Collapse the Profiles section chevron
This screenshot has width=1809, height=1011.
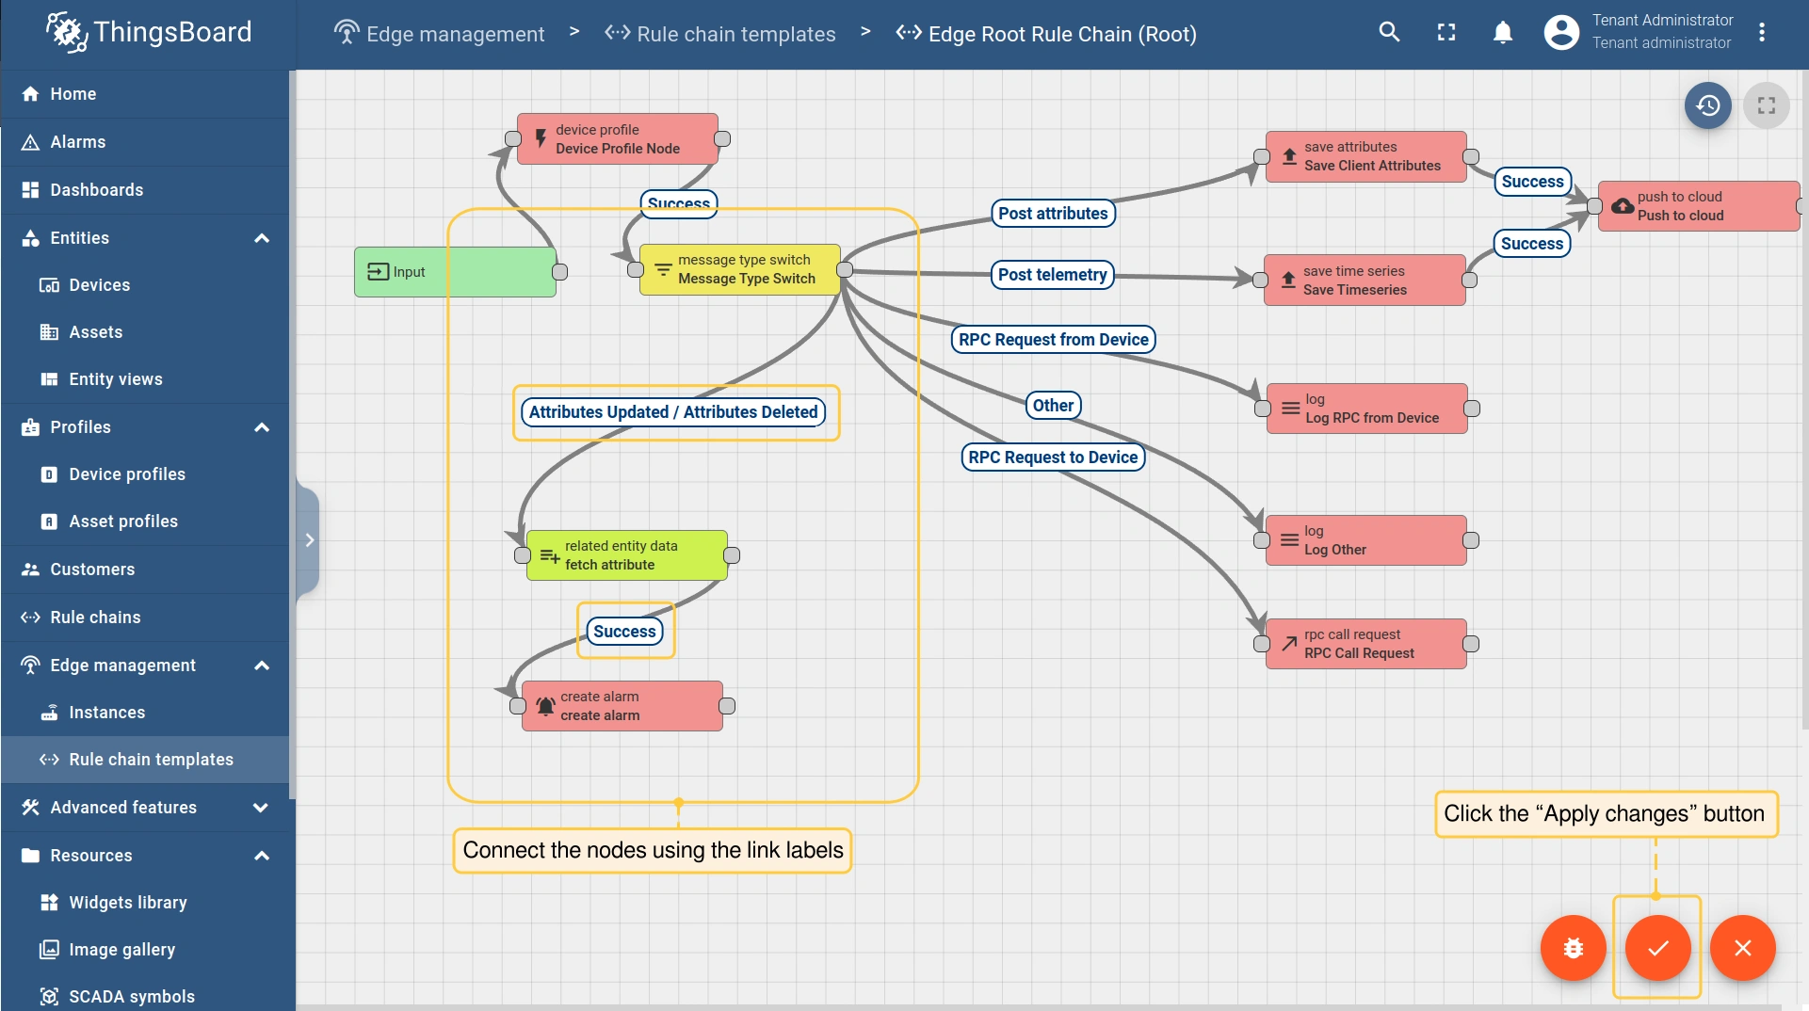262,427
